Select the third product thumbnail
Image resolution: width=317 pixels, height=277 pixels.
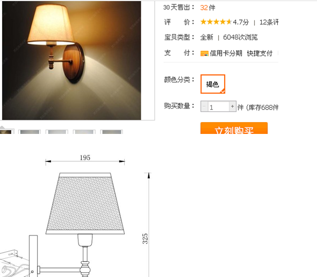pos(57,132)
